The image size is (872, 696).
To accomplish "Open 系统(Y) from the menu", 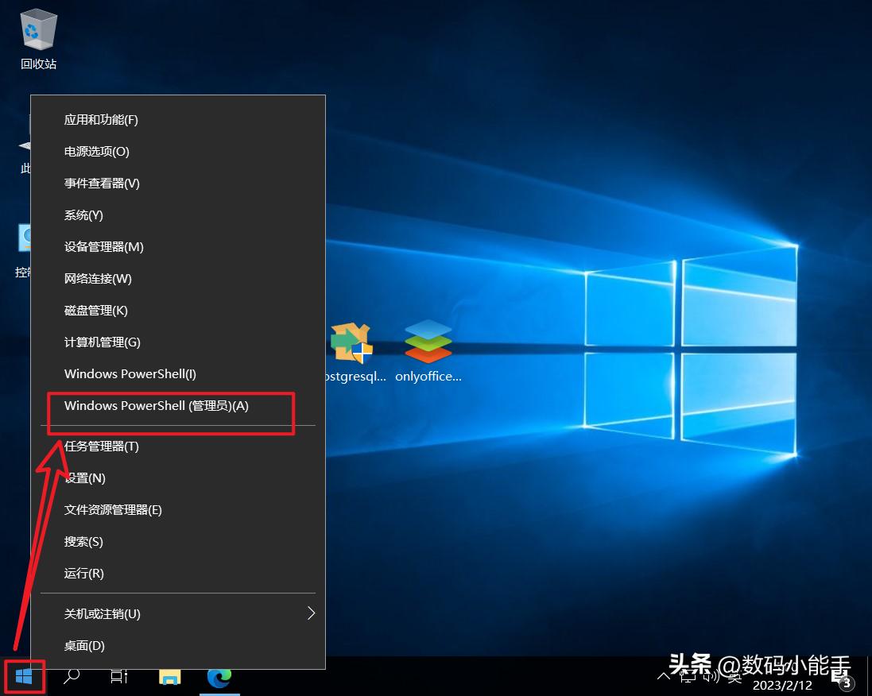I will (x=178, y=215).
